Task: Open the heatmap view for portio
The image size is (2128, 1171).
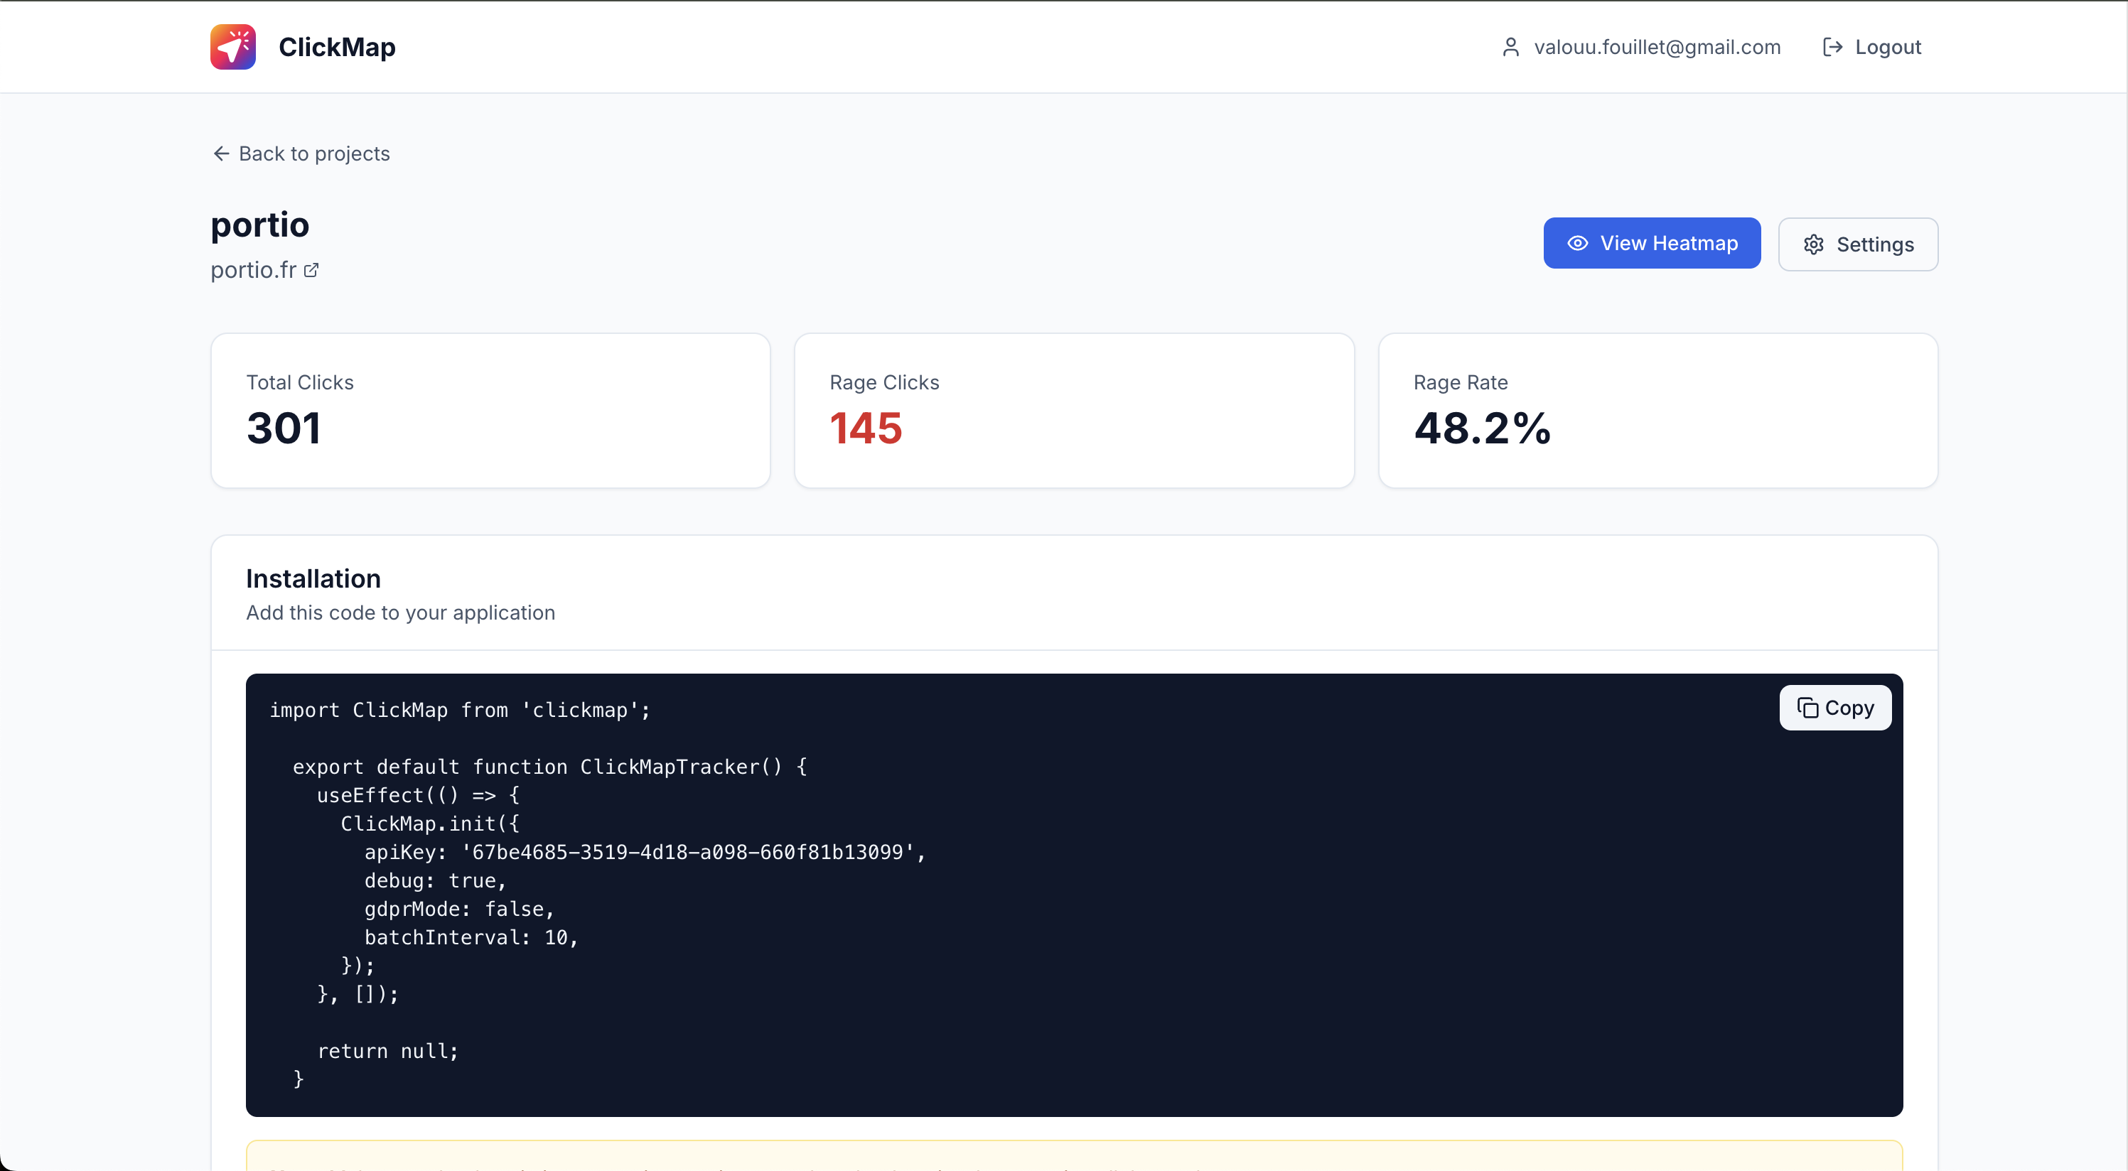Action: [x=1653, y=243]
